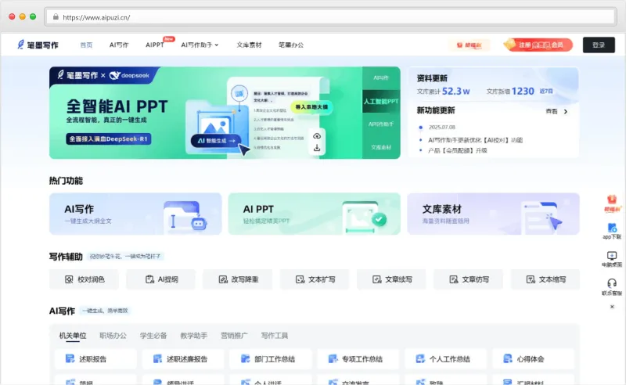Open the 文章续写 tool icon
This screenshot has height=385, width=626.
click(x=377, y=279)
